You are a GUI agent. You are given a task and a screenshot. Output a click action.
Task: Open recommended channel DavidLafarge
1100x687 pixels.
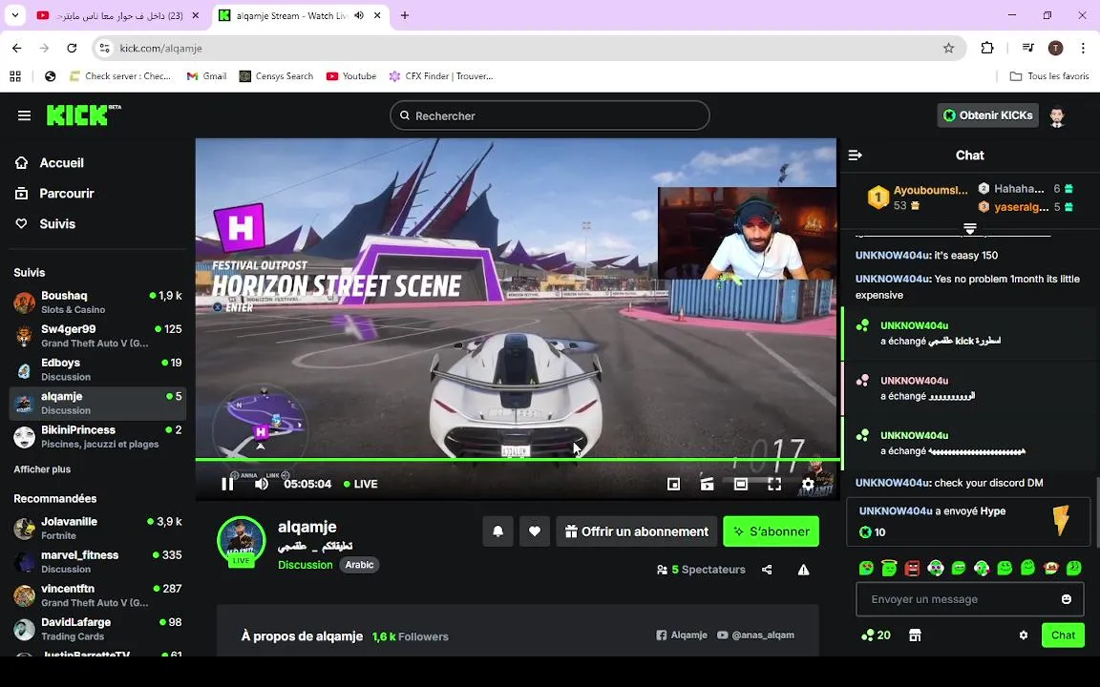[x=97, y=629]
